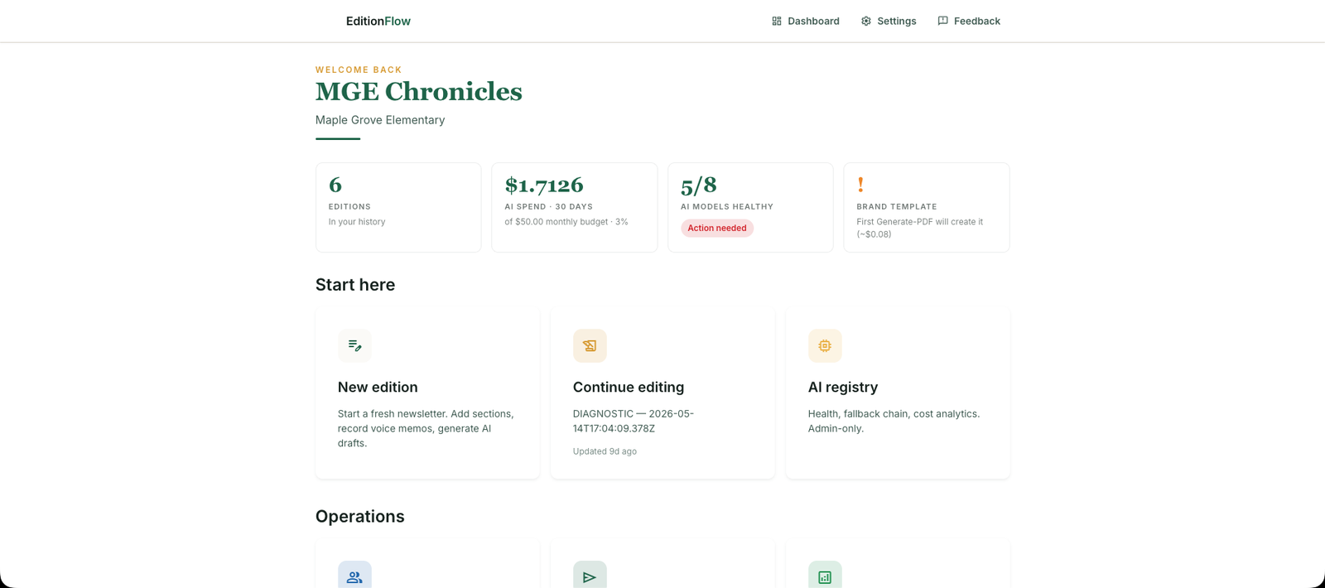This screenshot has height=588, width=1325.
Task: Open the 5/8 AI models healthy card
Action: [750, 207]
